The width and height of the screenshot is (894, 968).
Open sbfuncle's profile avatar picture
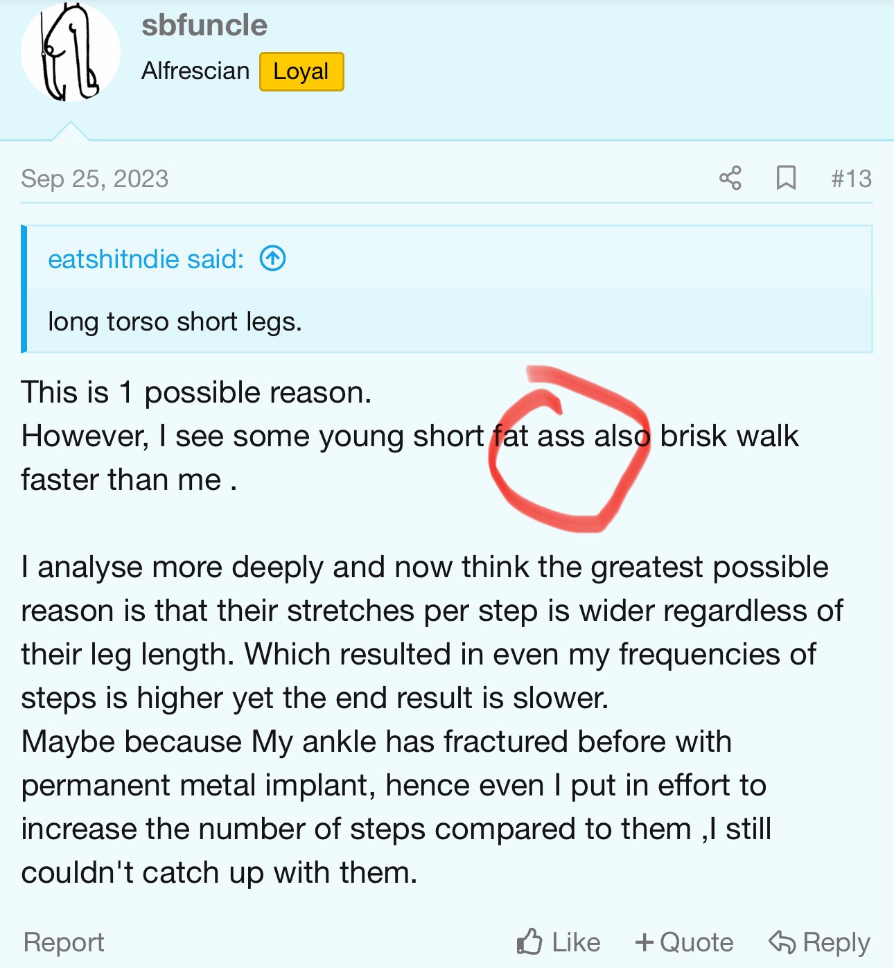[x=70, y=53]
